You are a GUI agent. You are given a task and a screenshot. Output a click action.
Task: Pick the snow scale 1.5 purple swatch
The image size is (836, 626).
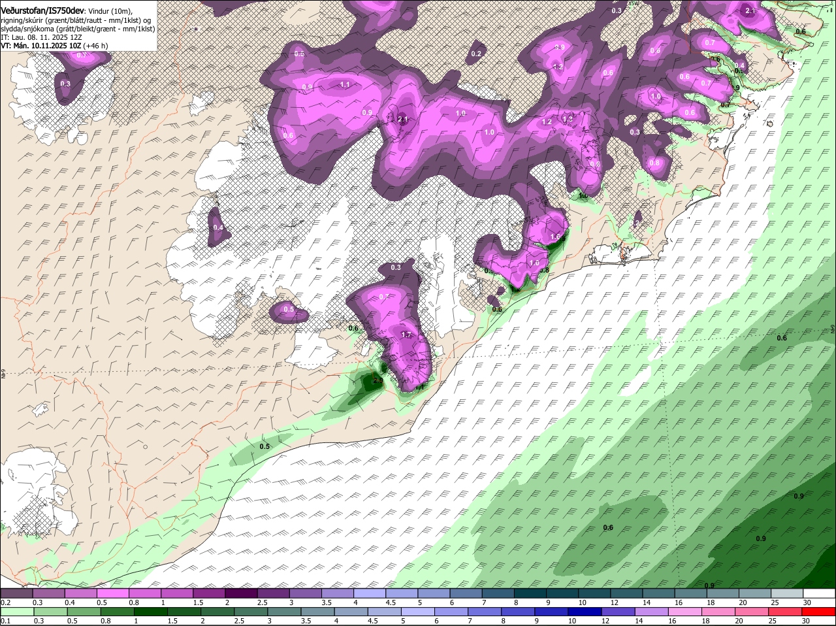209,593
